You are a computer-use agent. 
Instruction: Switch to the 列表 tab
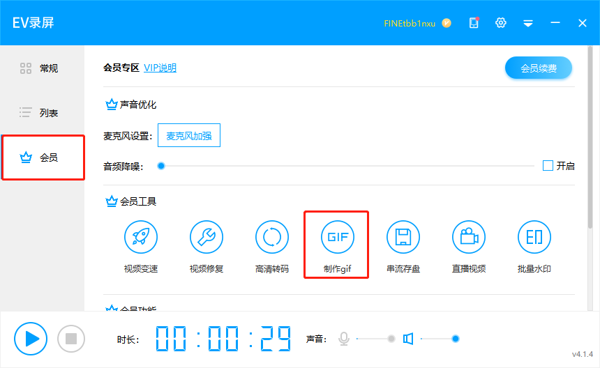point(43,113)
